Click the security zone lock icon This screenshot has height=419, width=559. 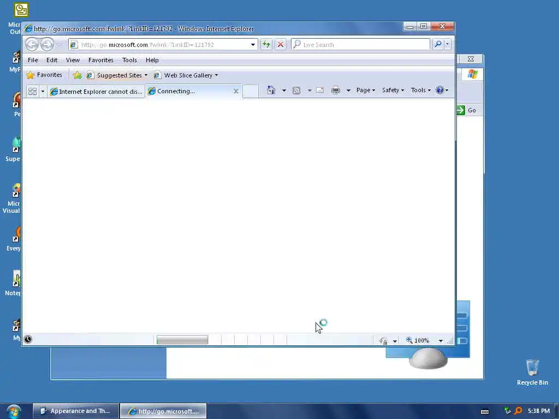pos(384,340)
